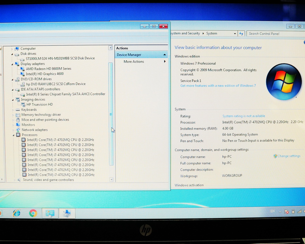The height and width of the screenshot is (244, 305).
Task: Collapse the Display adapters node
Action: [12, 64]
